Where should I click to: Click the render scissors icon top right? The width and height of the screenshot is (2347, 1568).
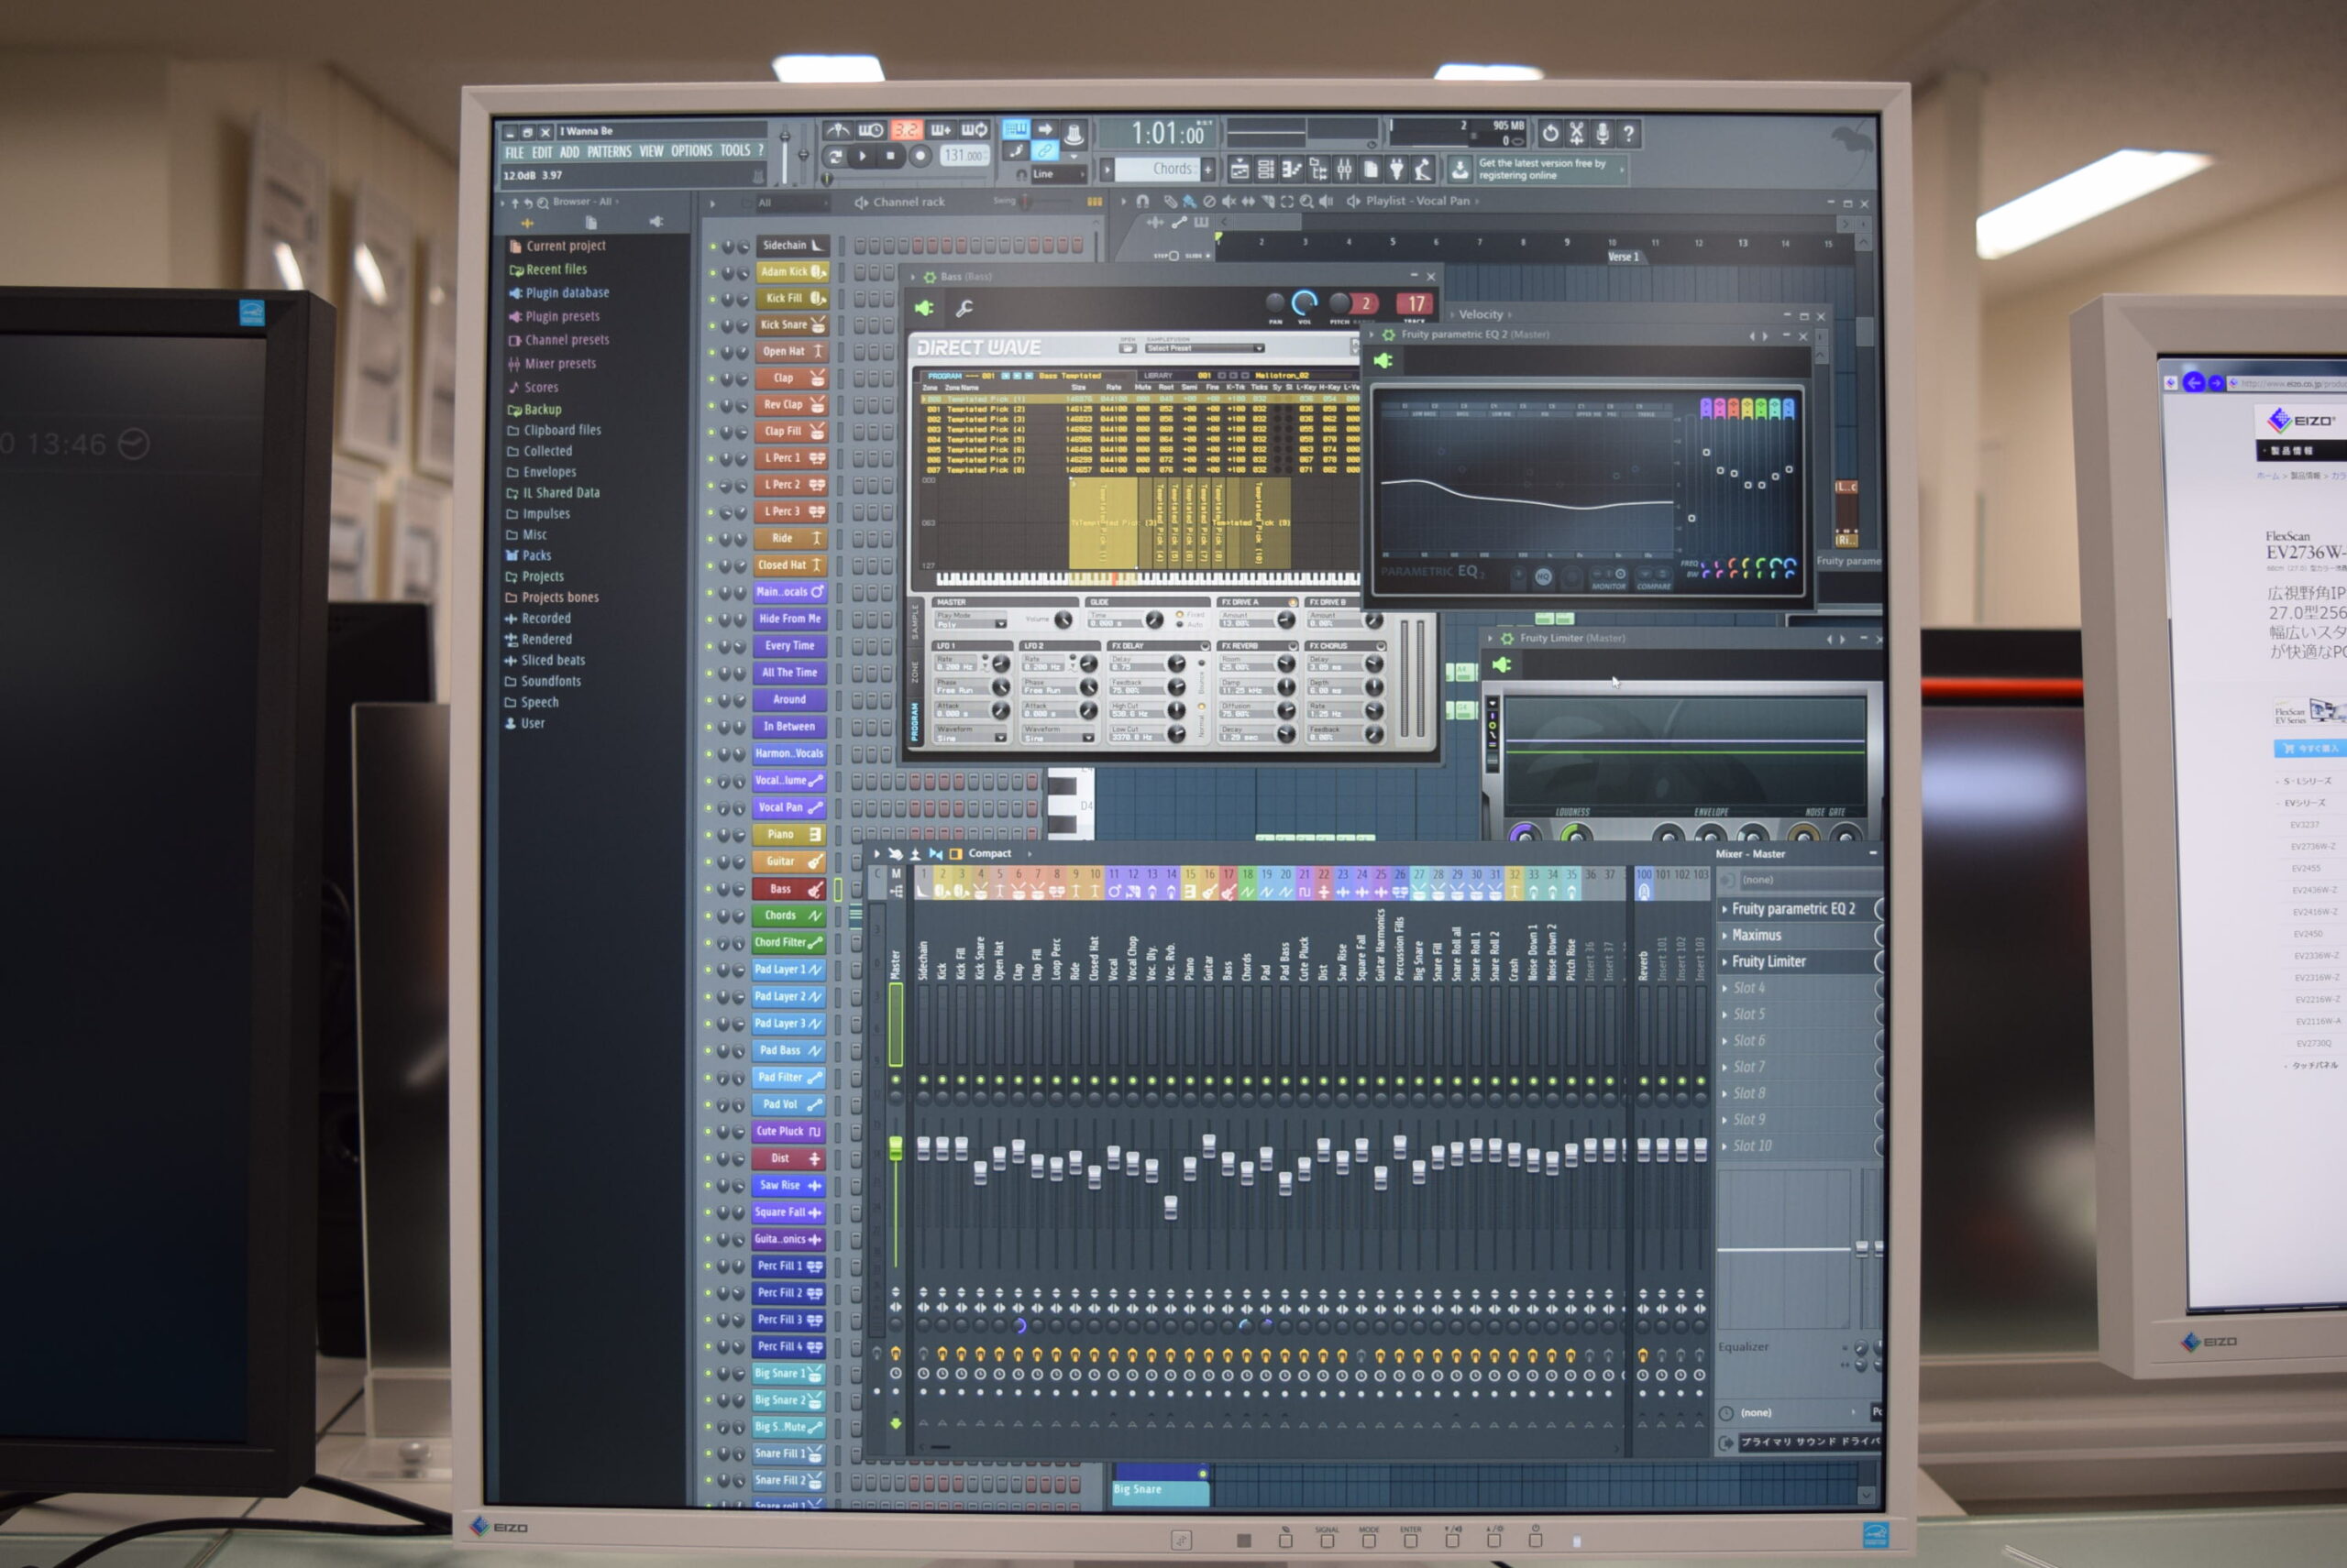(1577, 132)
